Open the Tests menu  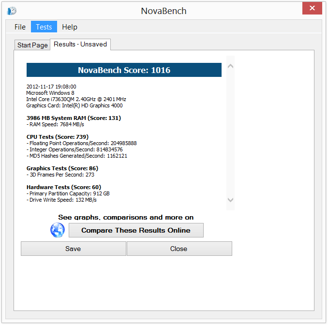tap(44, 27)
